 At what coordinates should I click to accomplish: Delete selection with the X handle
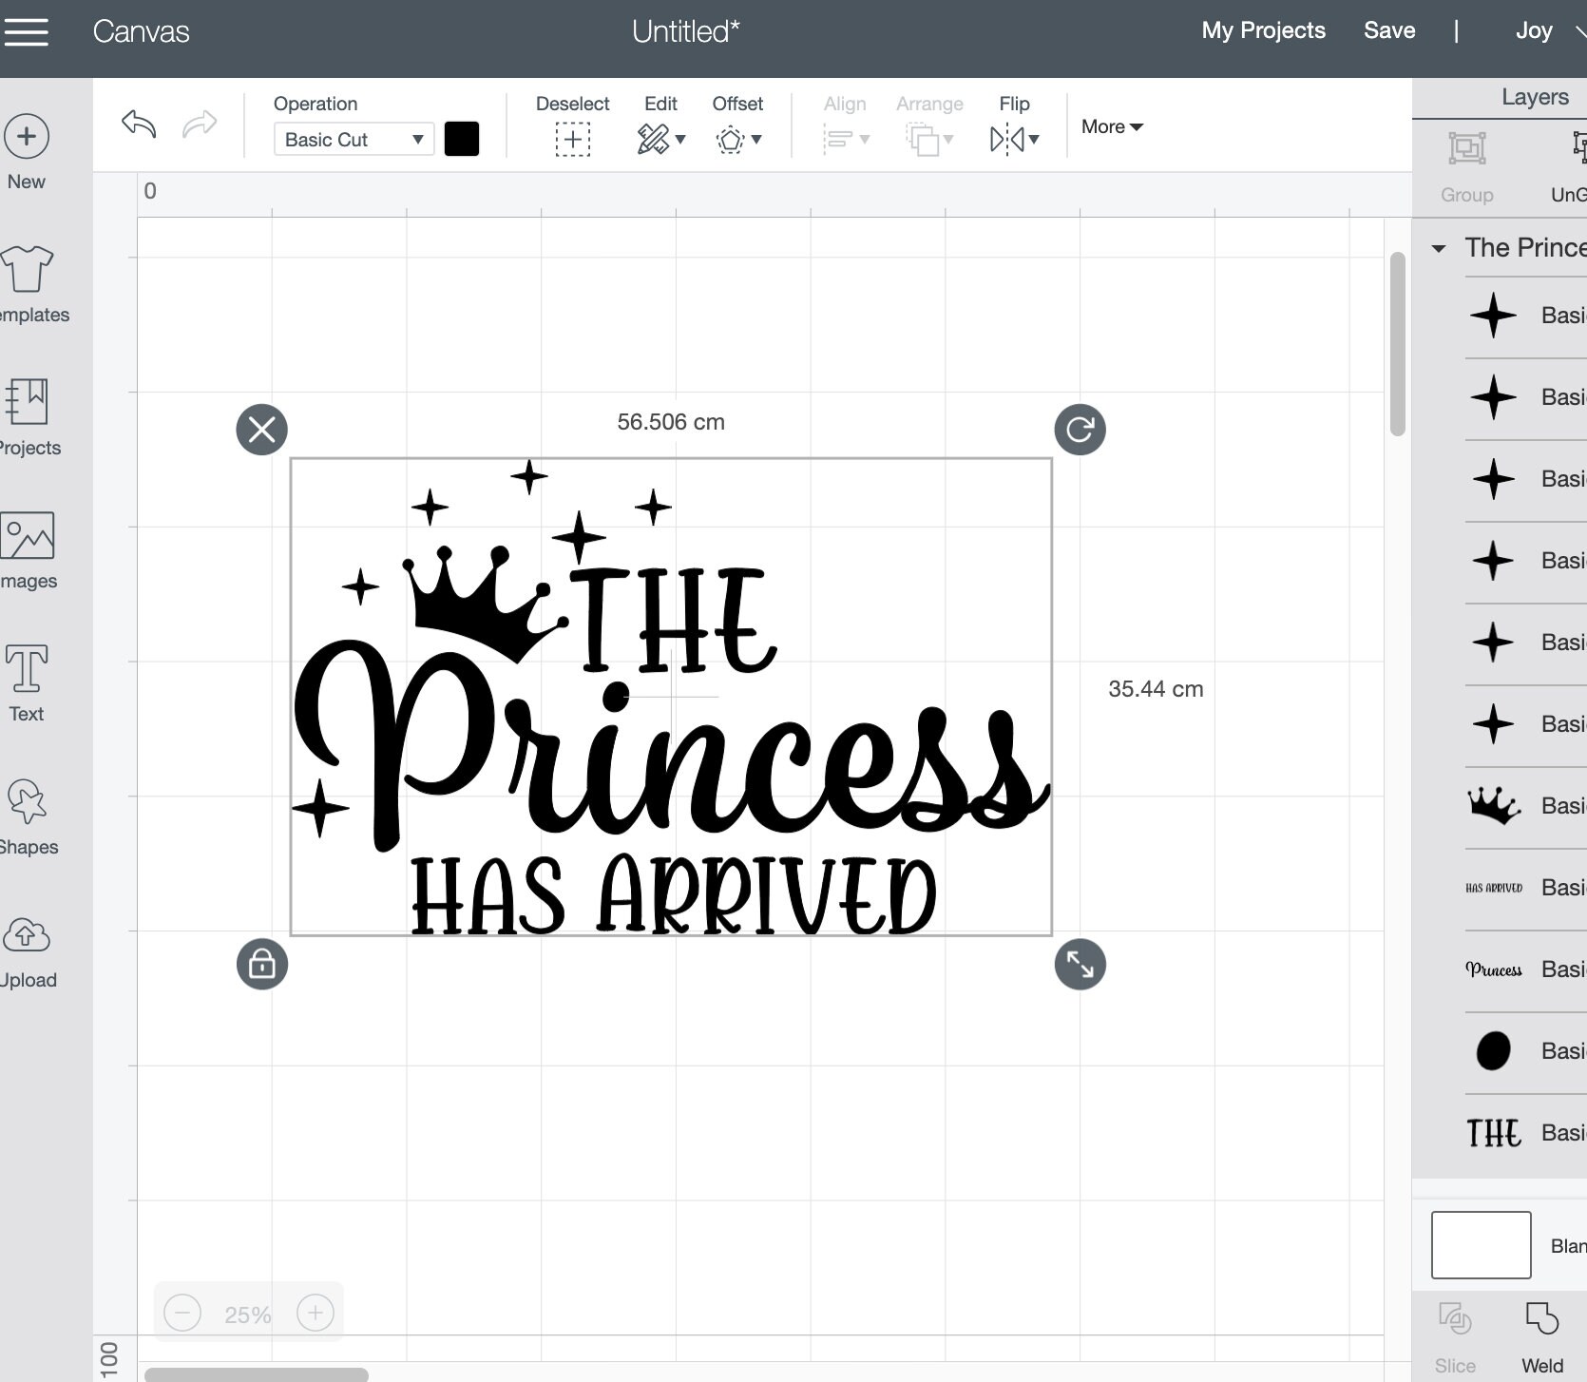(x=262, y=430)
